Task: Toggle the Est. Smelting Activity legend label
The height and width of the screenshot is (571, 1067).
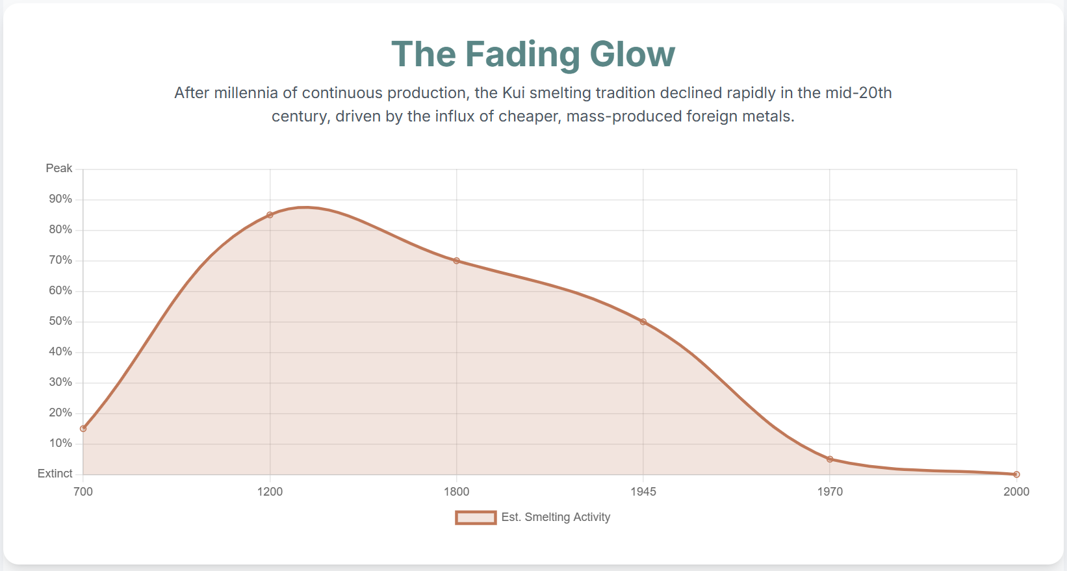Action: click(556, 517)
